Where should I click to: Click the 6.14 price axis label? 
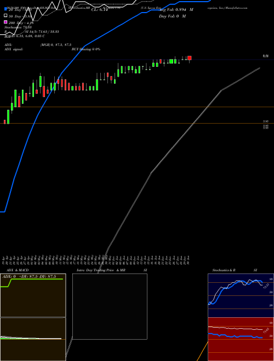(x=266, y=56)
